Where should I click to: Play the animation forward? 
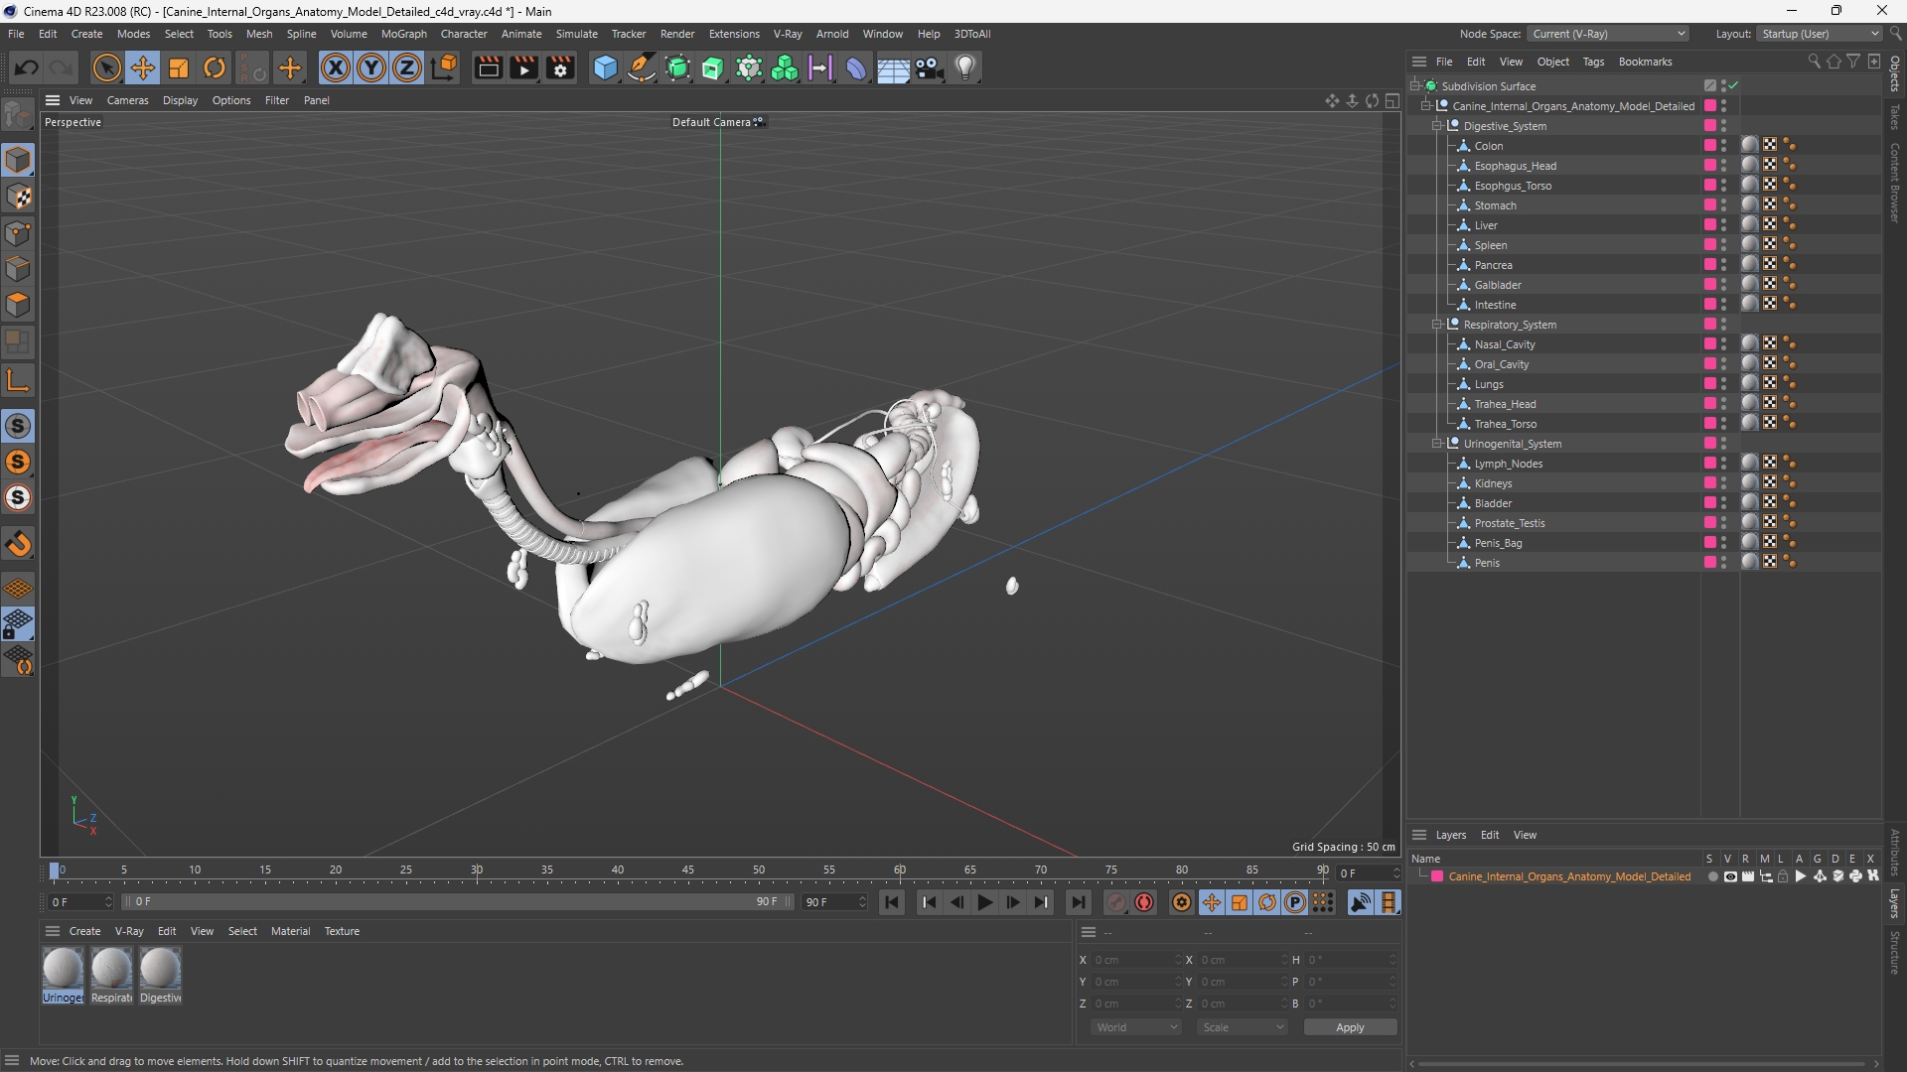[x=984, y=902]
